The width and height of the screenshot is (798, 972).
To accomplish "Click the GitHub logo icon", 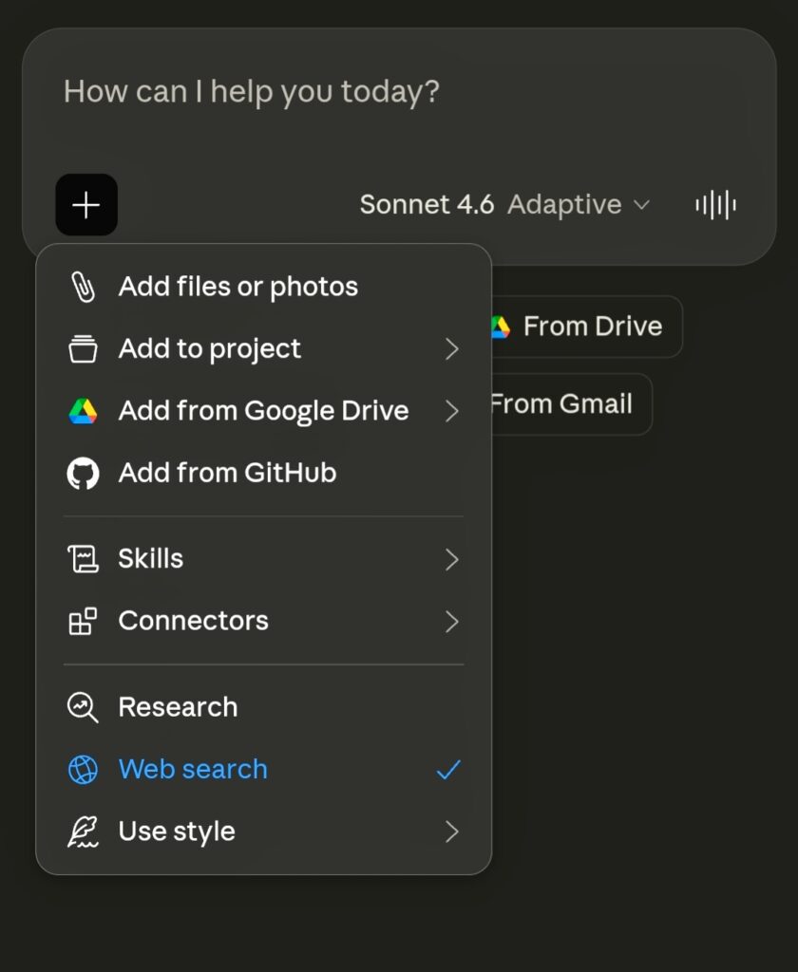I will pyautogui.click(x=83, y=473).
